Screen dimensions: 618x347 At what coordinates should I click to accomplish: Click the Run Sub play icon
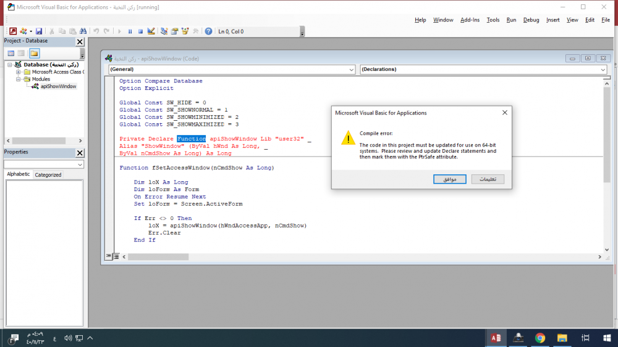[119, 31]
